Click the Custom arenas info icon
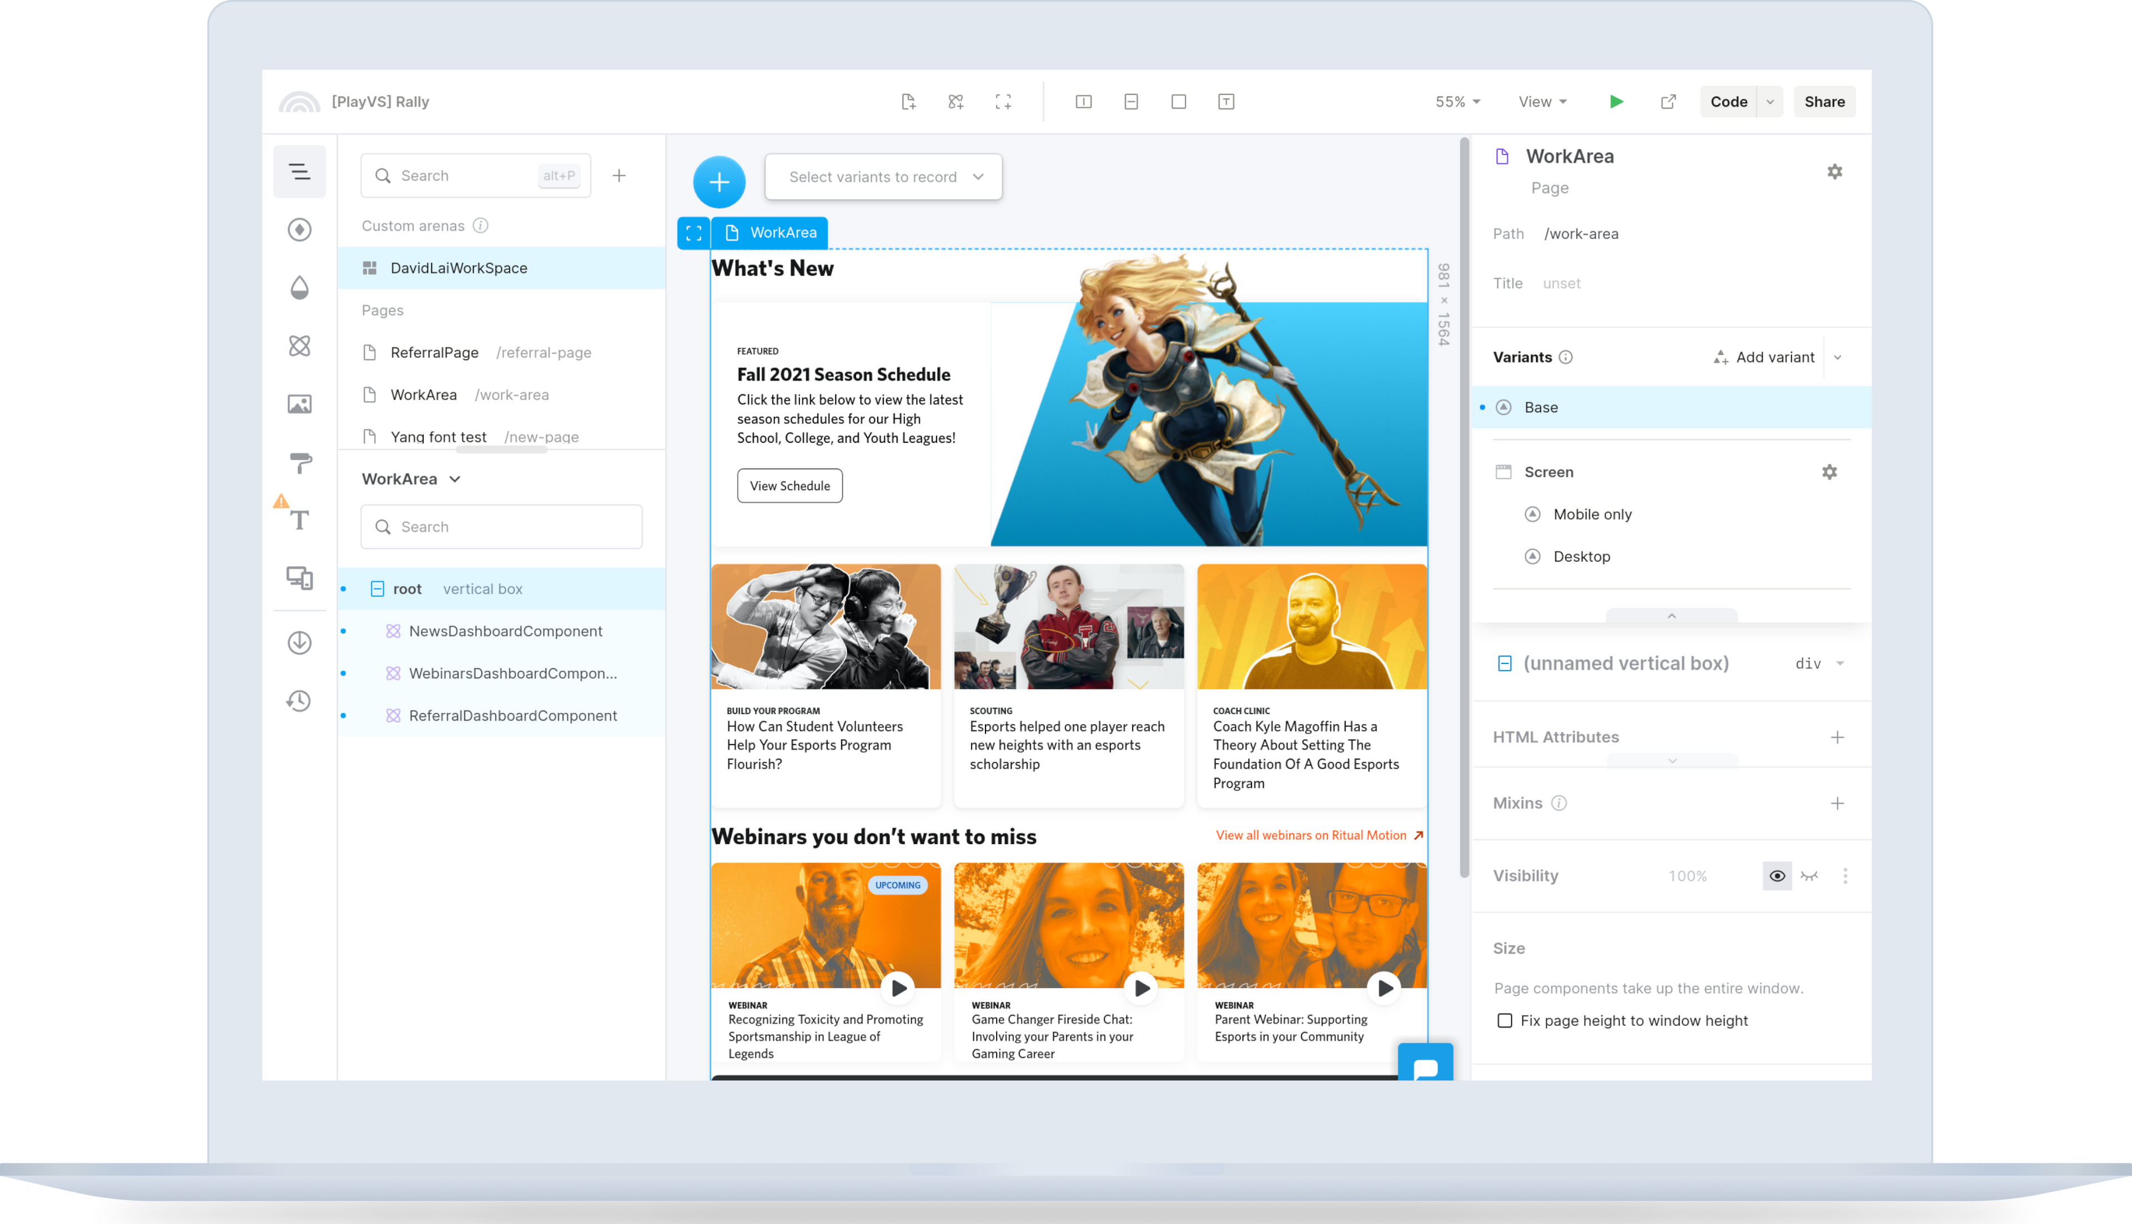The height and width of the screenshot is (1224, 2132). [x=481, y=225]
